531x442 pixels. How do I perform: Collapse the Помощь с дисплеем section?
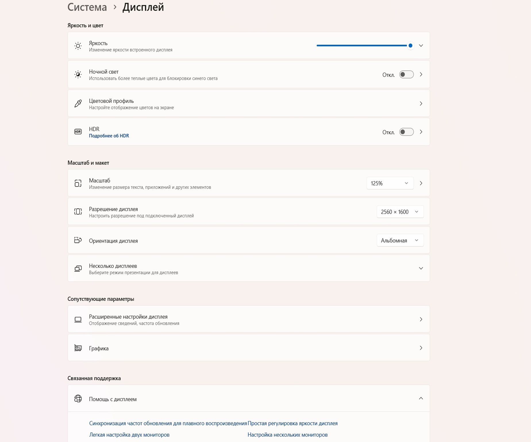pyautogui.click(x=421, y=398)
